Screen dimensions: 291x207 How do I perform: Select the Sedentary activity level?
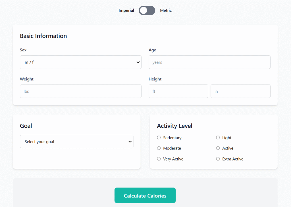[x=159, y=138]
